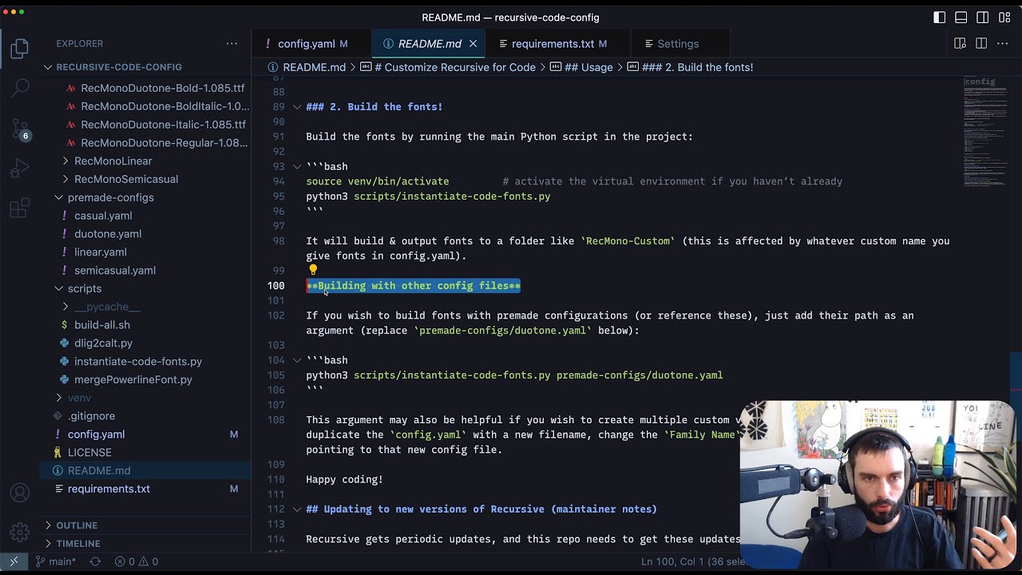This screenshot has height=575, width=1022.
Task: Open the Run and Debug view
Action: coord(20,169)
